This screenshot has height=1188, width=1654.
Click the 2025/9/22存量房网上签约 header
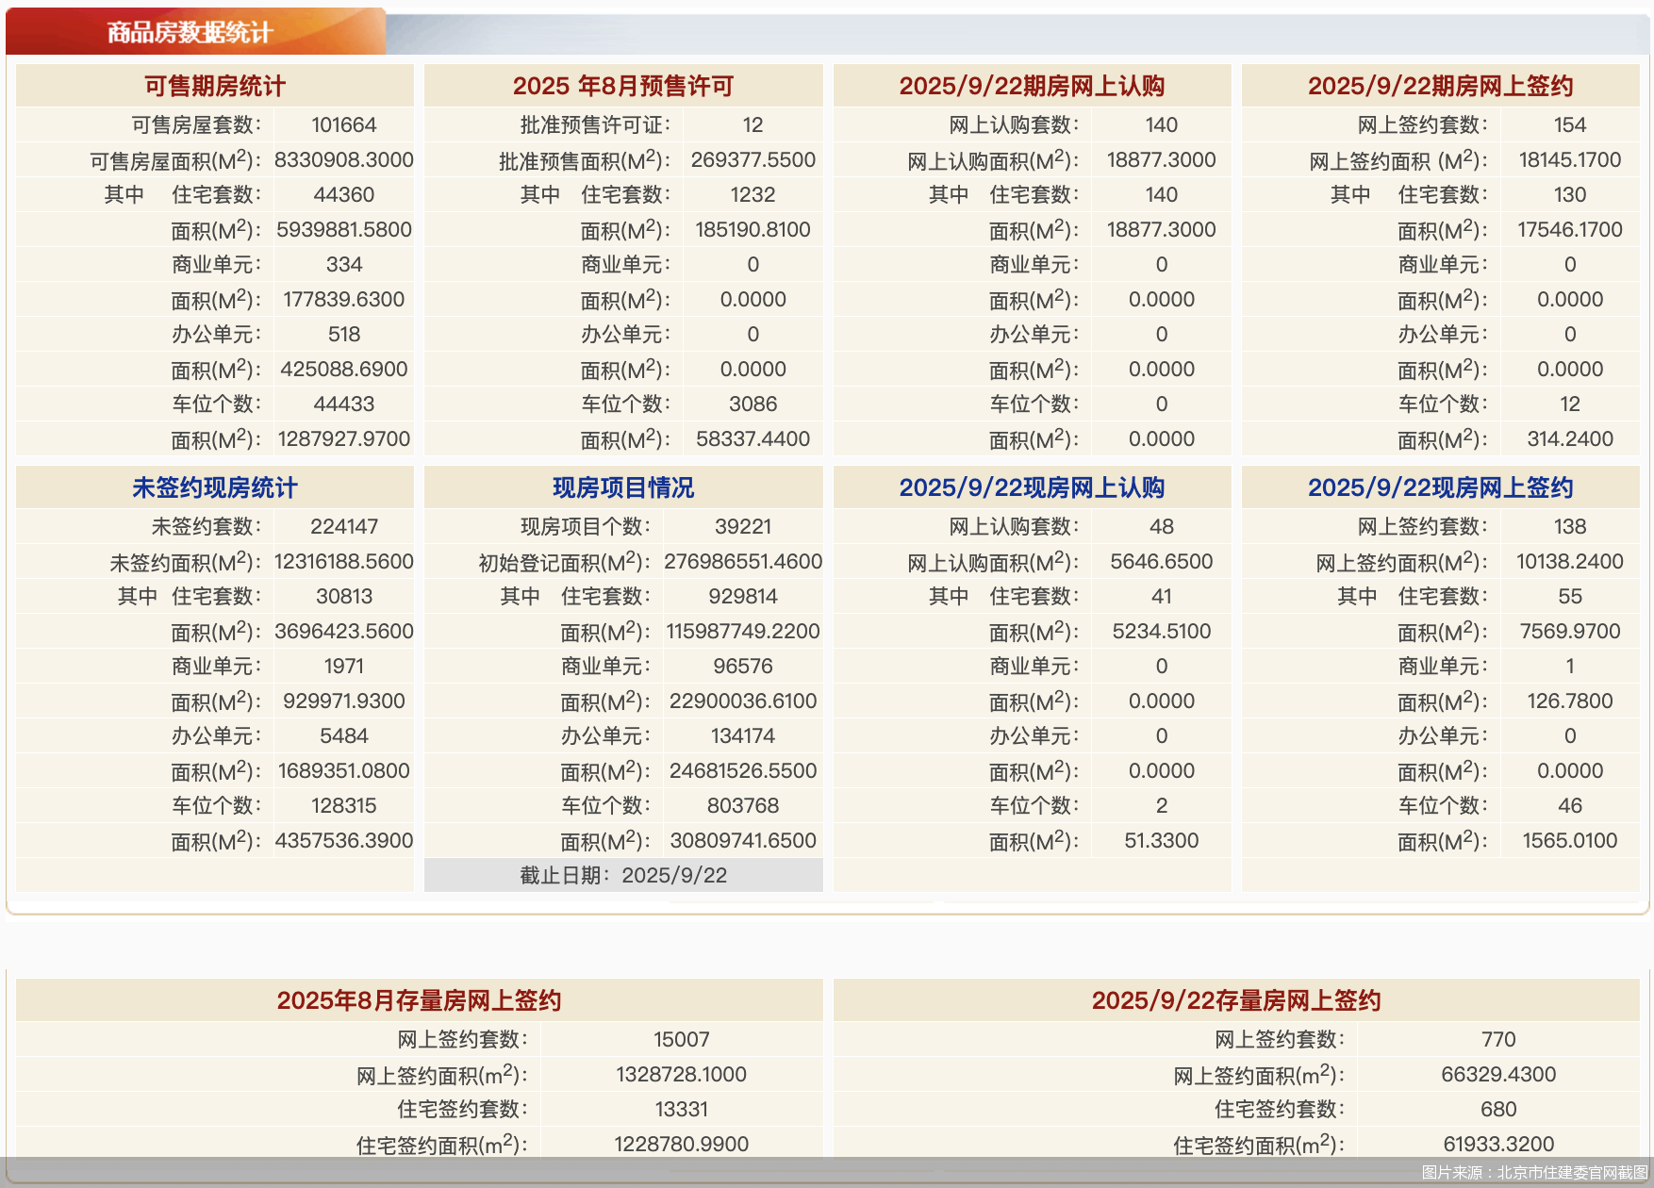[x=1235, y=1000]
